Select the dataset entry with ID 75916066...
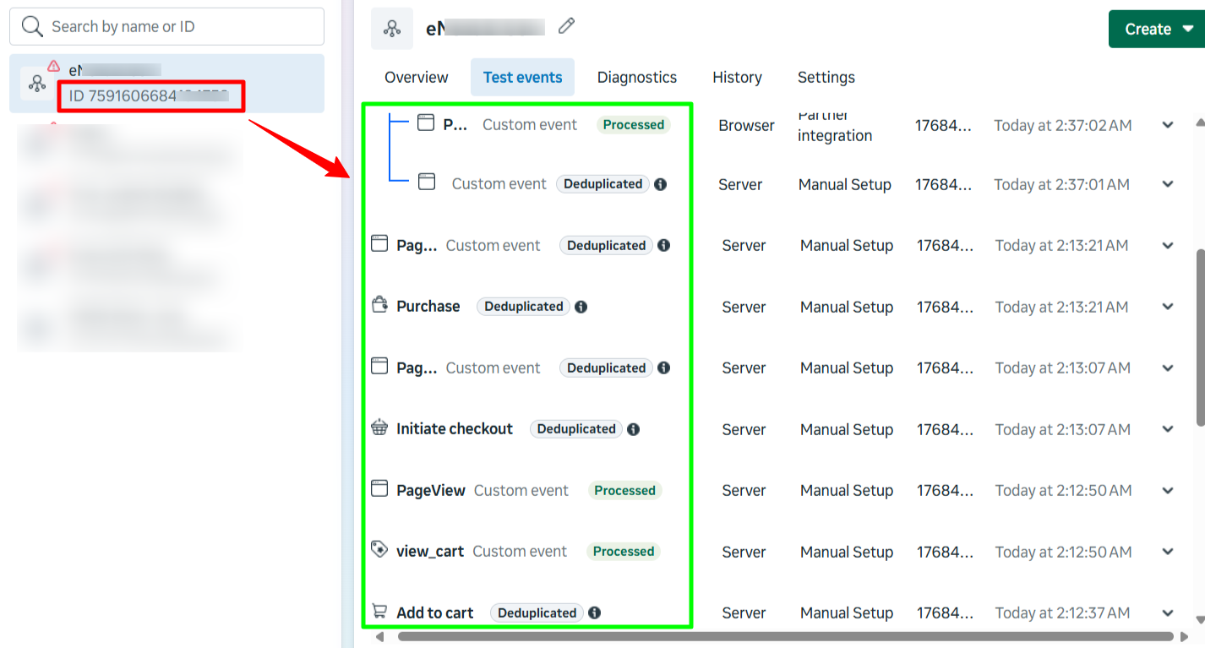Image resolution: width=1205 pixels, height=648 pixels. pyautogui.click(x=166, y=84)
